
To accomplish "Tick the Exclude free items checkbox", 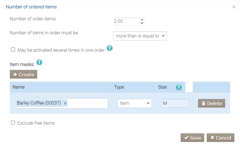I will tap(13, 123).
